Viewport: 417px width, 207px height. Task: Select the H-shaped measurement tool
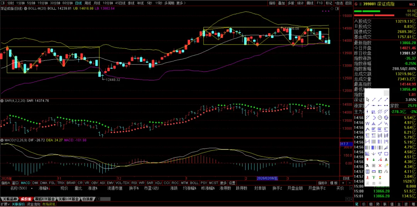[x=368, y=141]
